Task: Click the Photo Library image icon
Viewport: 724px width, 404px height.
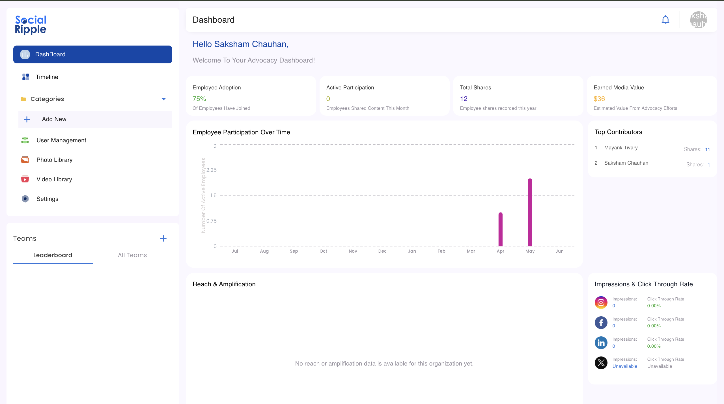Action: [25, 160]
